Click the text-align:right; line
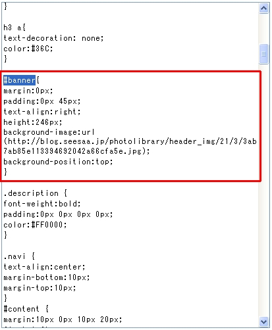This screenshot has width=272, height=330. (42, 112)
